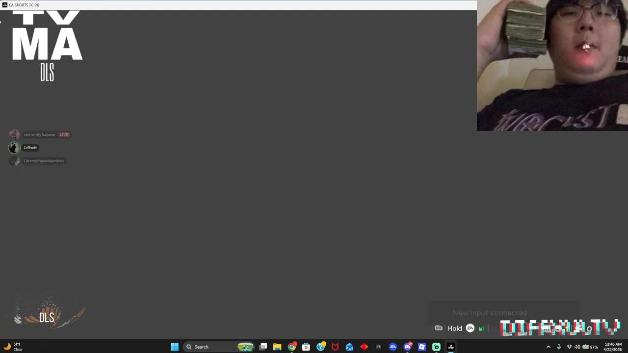Click the taskbar Search box

219,347
